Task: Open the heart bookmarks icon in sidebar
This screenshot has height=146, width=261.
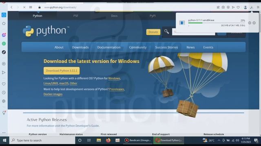Action: pos(4,84)
